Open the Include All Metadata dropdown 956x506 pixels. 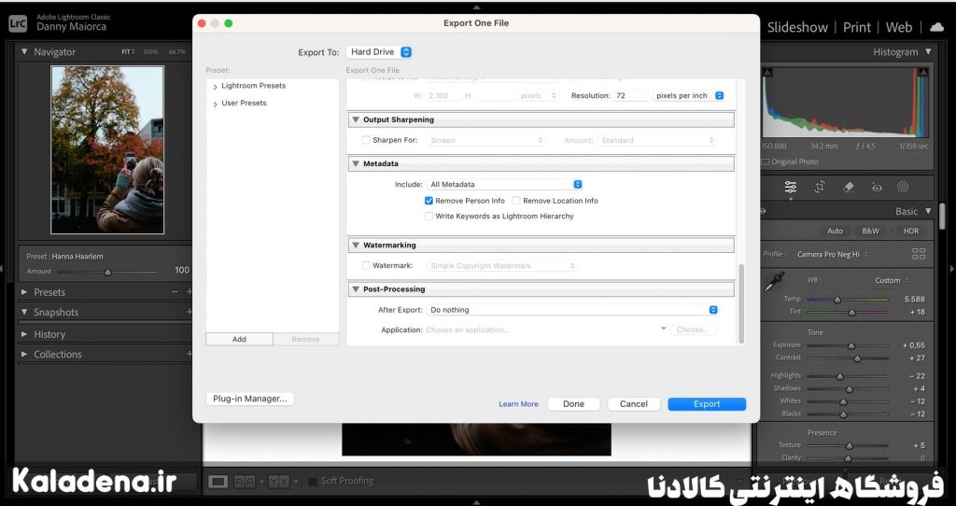point(505,184)
